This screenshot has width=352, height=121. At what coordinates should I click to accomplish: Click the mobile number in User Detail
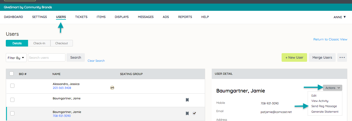(269, 103)
